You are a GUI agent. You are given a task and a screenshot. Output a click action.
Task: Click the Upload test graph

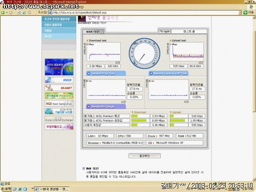[x=186, y=52]
